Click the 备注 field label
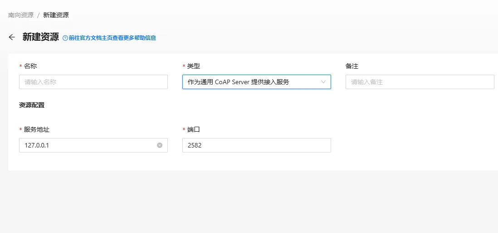Image resolution: width=498 pixels, height=233 pixels. tap(352, 66)
